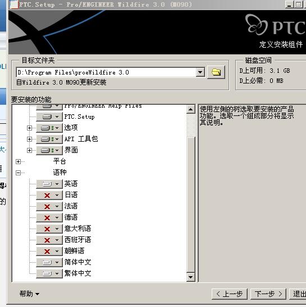Viewport: 306px width, 307px height.
Task: Click install icon for 英语
Action: coord(47,184)
